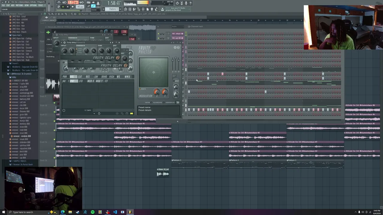Toggle the SMOOTH switch in Fruity Philter
Viewport: 383px width, 215px height.
click(139, 89)
